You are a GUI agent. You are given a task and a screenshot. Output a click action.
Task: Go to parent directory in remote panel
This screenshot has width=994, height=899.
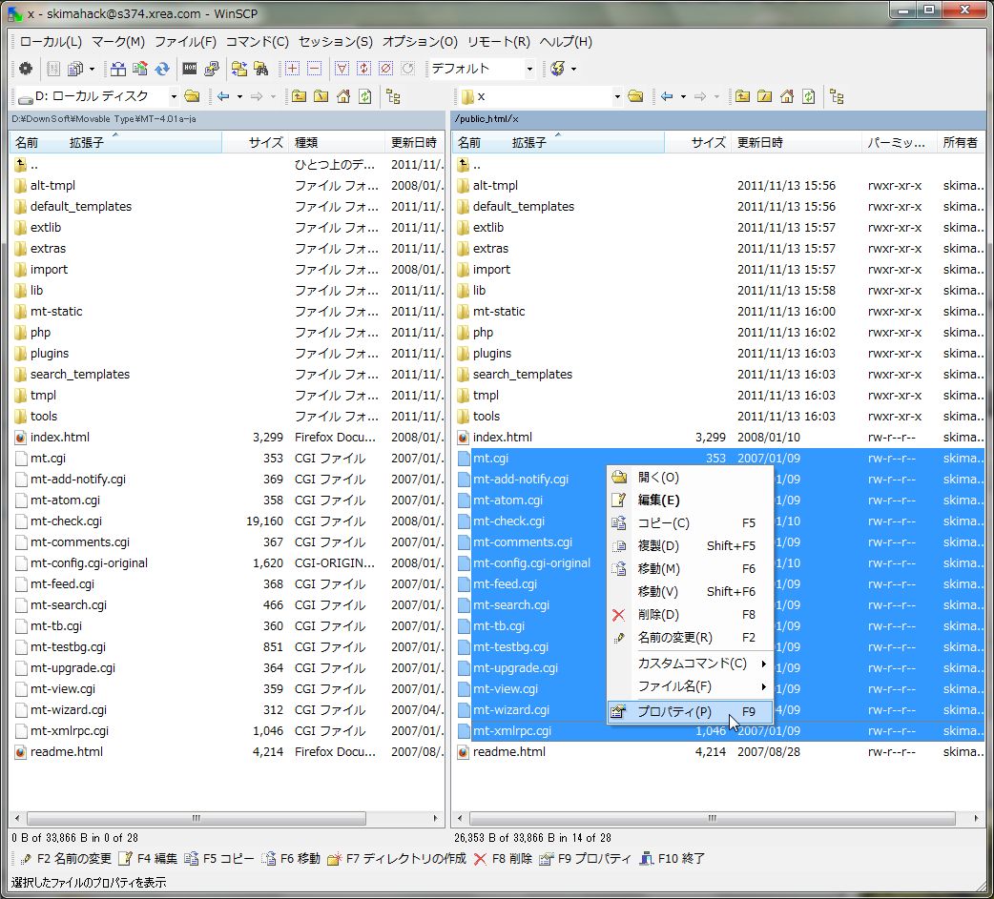pos(743,96)
